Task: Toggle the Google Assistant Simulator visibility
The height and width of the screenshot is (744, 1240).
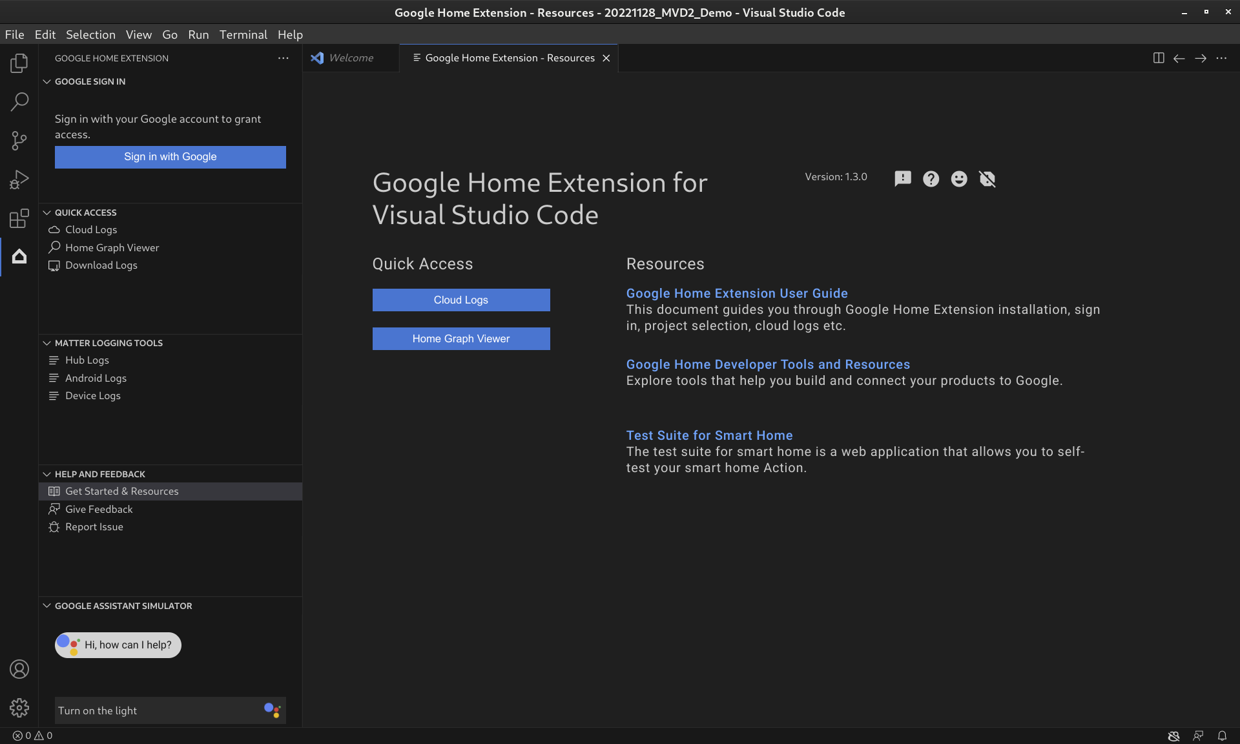Action: click(47, 605)
